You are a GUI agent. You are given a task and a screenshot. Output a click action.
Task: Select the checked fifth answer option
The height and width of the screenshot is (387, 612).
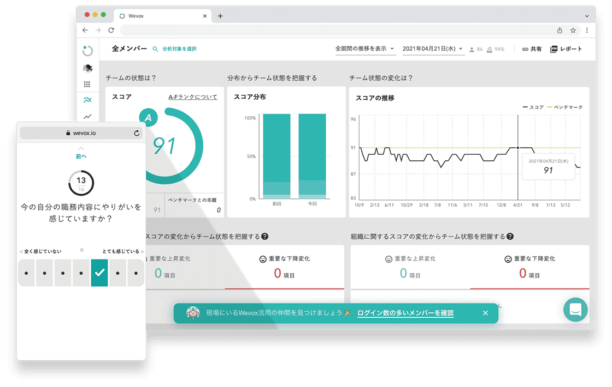99,273
